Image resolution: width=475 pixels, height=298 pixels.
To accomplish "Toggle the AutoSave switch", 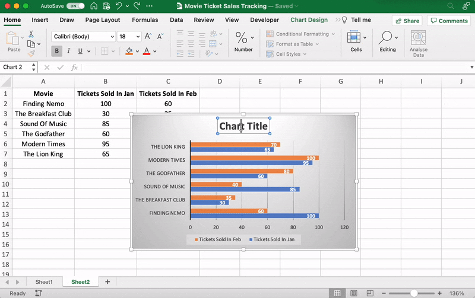I will 75,6.
